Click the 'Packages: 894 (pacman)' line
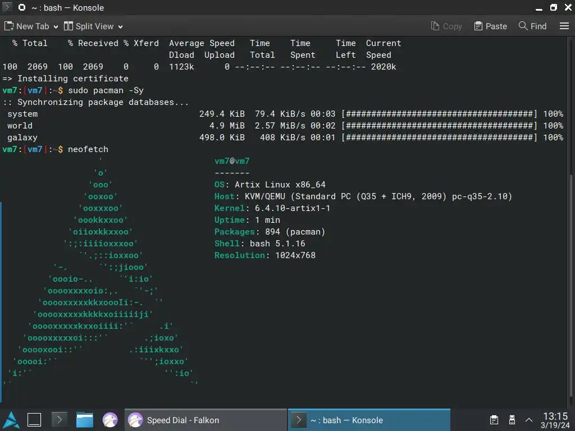 [270, 232]
